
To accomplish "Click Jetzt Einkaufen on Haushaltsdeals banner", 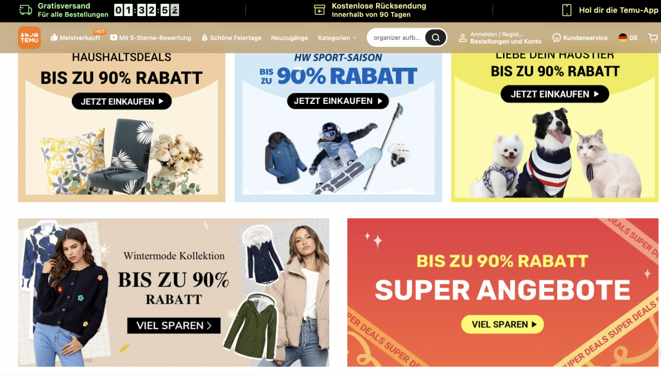I will [122, 101].
